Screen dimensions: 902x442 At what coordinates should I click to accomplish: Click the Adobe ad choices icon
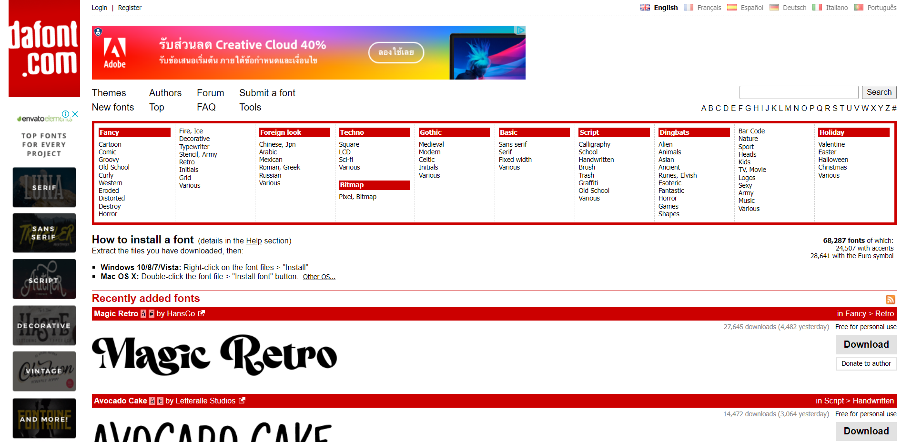(520, 30)
